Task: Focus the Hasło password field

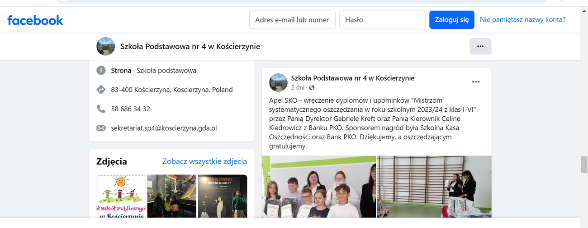Action: (x=382, y=20)
